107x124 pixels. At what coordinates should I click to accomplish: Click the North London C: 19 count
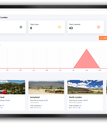(78, 108)
